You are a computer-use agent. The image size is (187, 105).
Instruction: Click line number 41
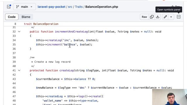click(14, 71)
